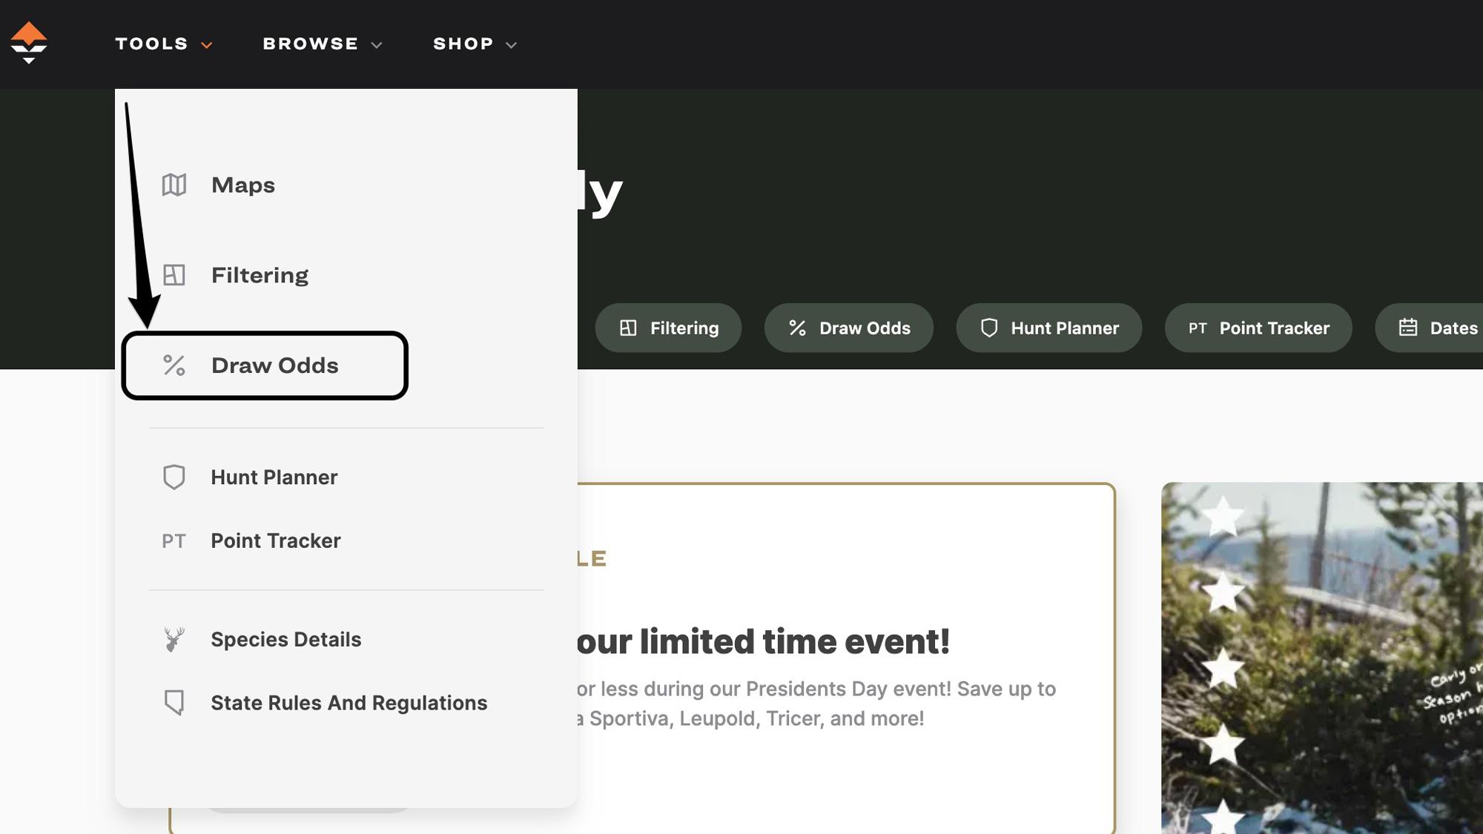
Task: Click the calendar icon on Dates pill
Action: (1407, 328)
